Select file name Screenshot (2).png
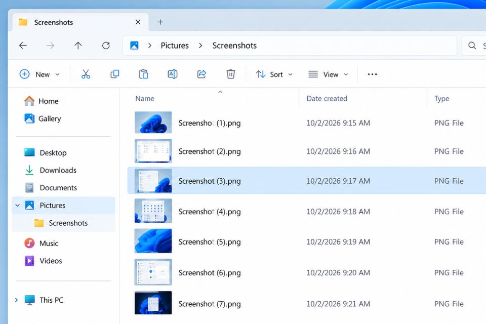 coord(210,151)
